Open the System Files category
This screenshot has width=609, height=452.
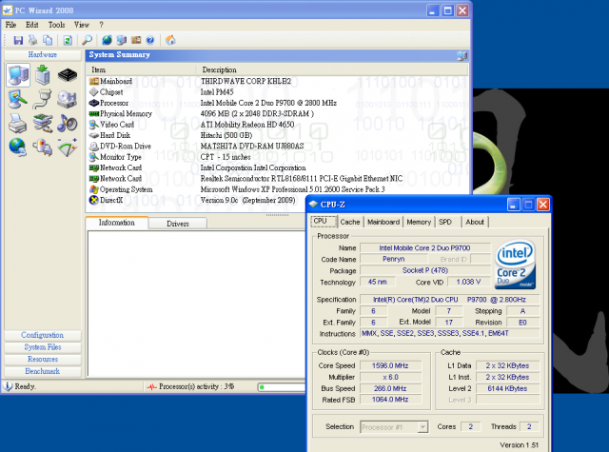click(x=43, y=347)
